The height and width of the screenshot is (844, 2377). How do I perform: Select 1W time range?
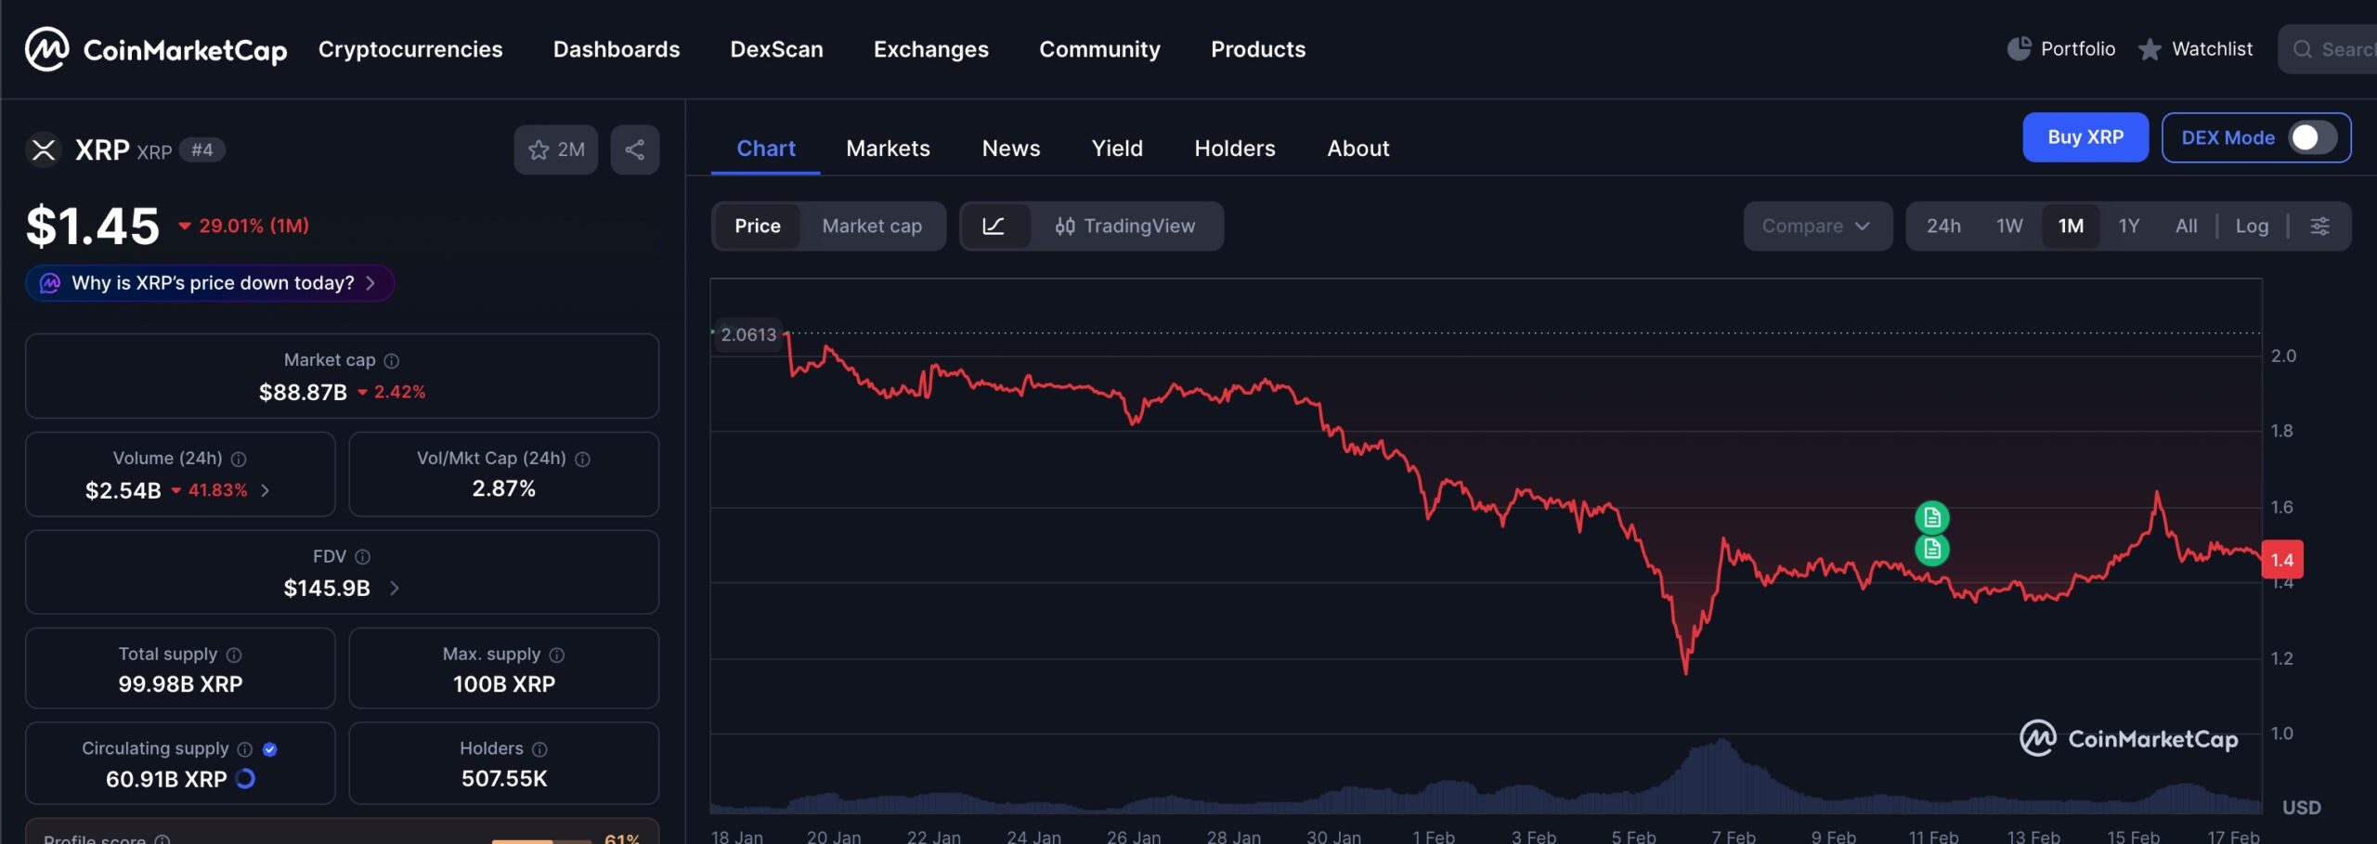pyautogui.click(x=2009, y=226)
